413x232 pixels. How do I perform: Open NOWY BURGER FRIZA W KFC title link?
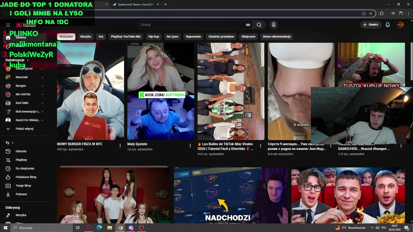80,144
